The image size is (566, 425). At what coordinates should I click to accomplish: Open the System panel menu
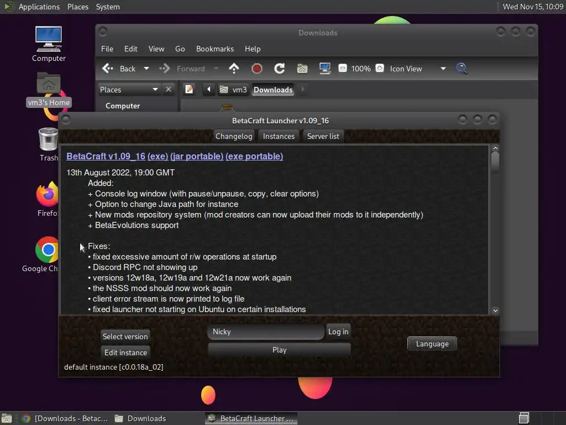pos(108,7)
